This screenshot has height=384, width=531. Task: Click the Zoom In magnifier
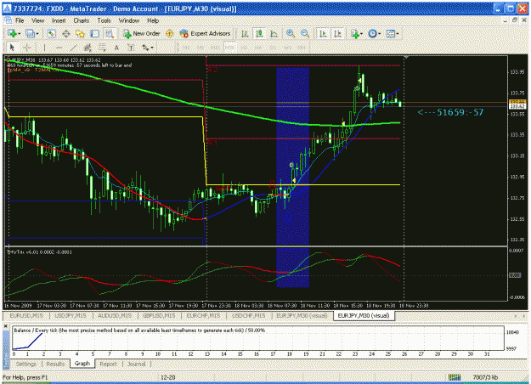(291, 33)
